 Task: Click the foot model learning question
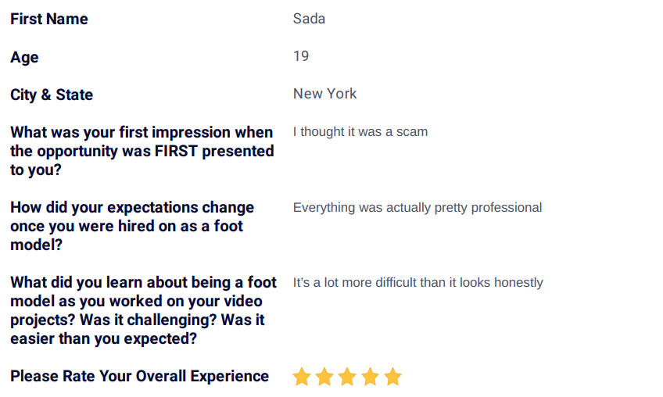143,310
